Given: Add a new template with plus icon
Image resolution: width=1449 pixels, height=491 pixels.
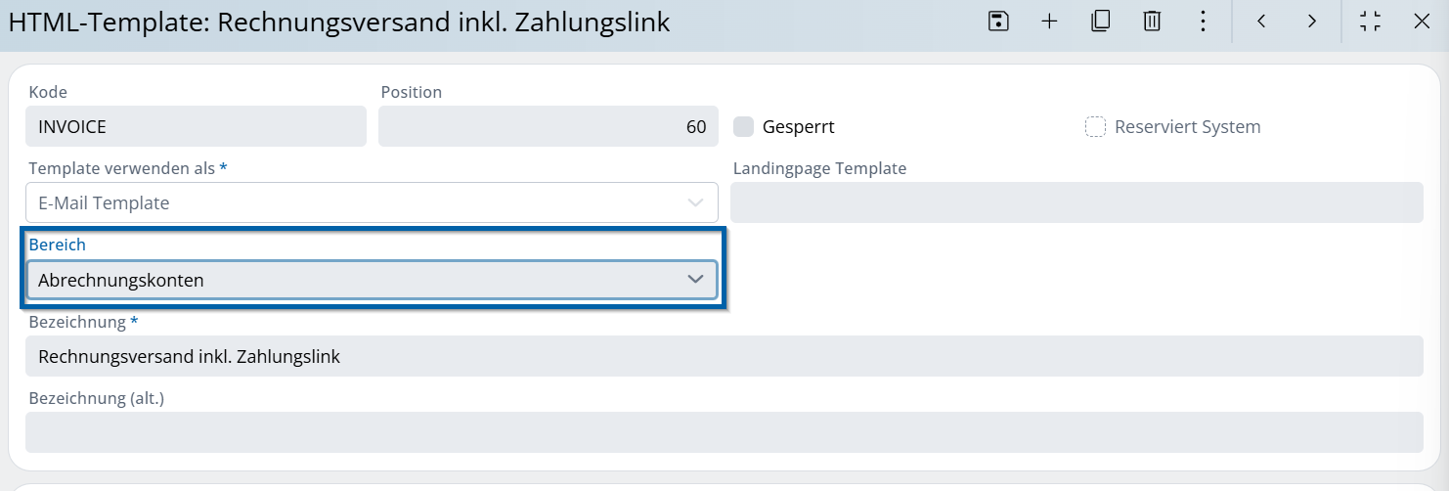Looking at the screenshot, I should pos(1049,22).
